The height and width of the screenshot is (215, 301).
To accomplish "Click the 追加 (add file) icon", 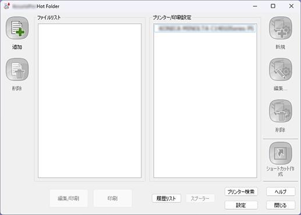I will click(17, 28).
